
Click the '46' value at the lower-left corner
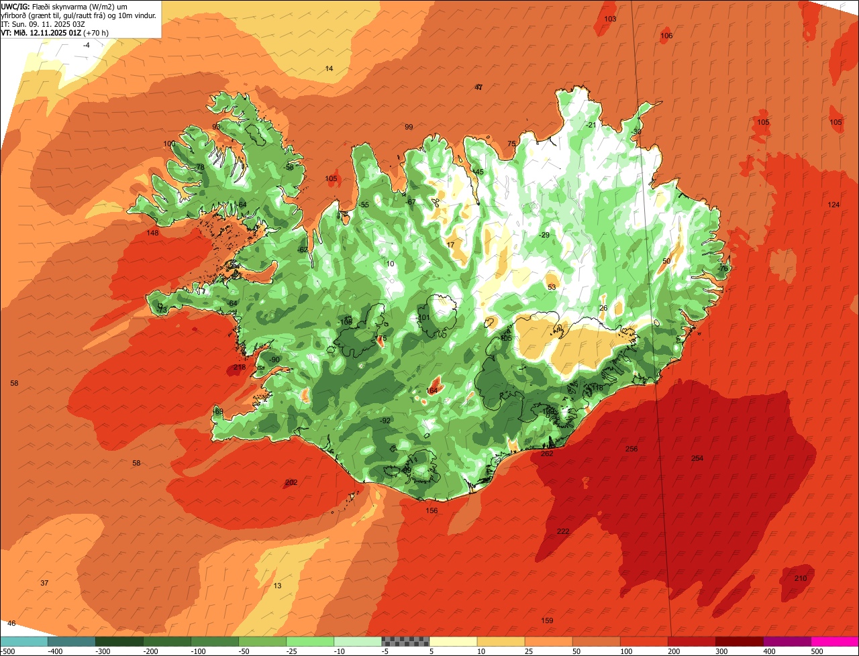[11, 623]
